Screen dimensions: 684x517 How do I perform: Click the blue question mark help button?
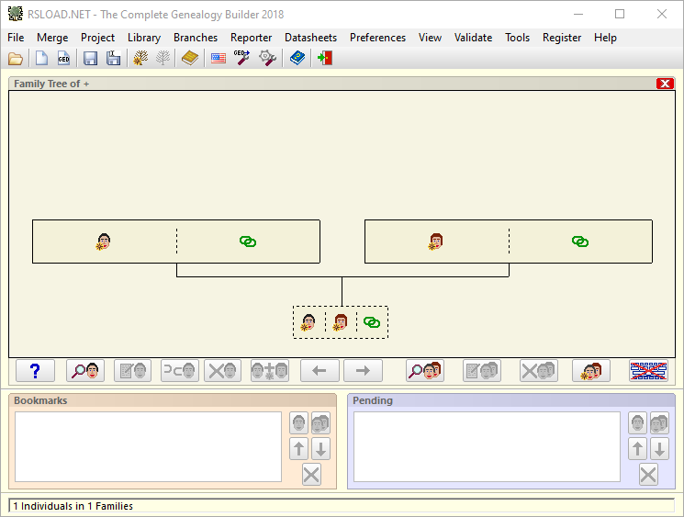[35, 371]
